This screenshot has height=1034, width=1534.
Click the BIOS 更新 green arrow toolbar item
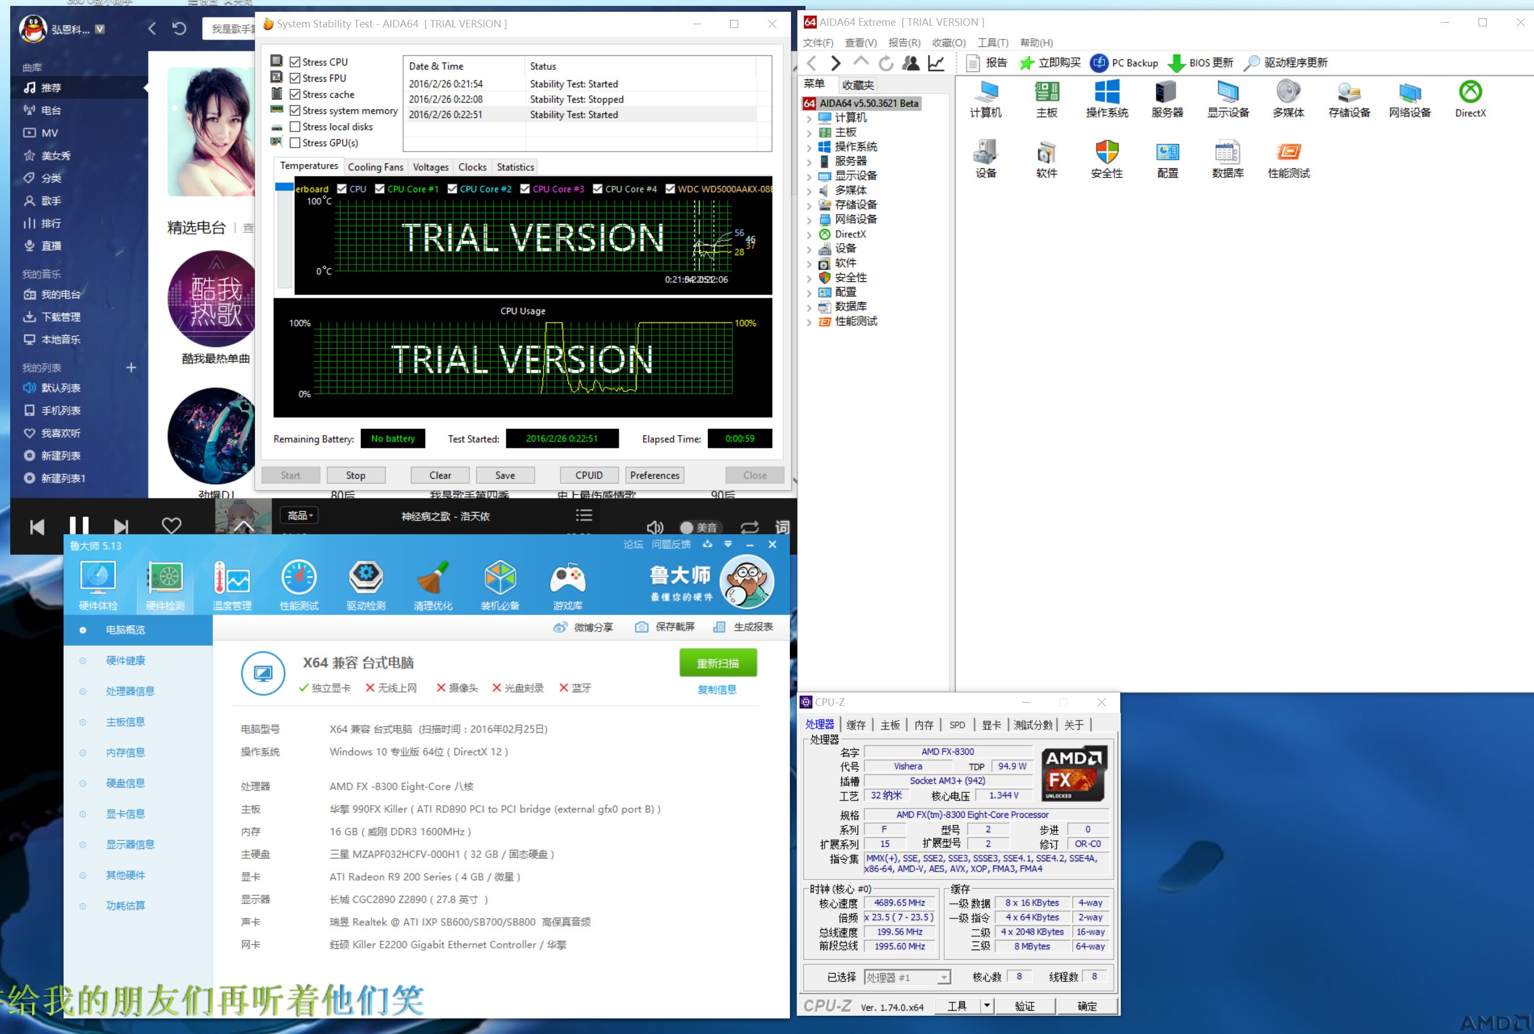1200,62
